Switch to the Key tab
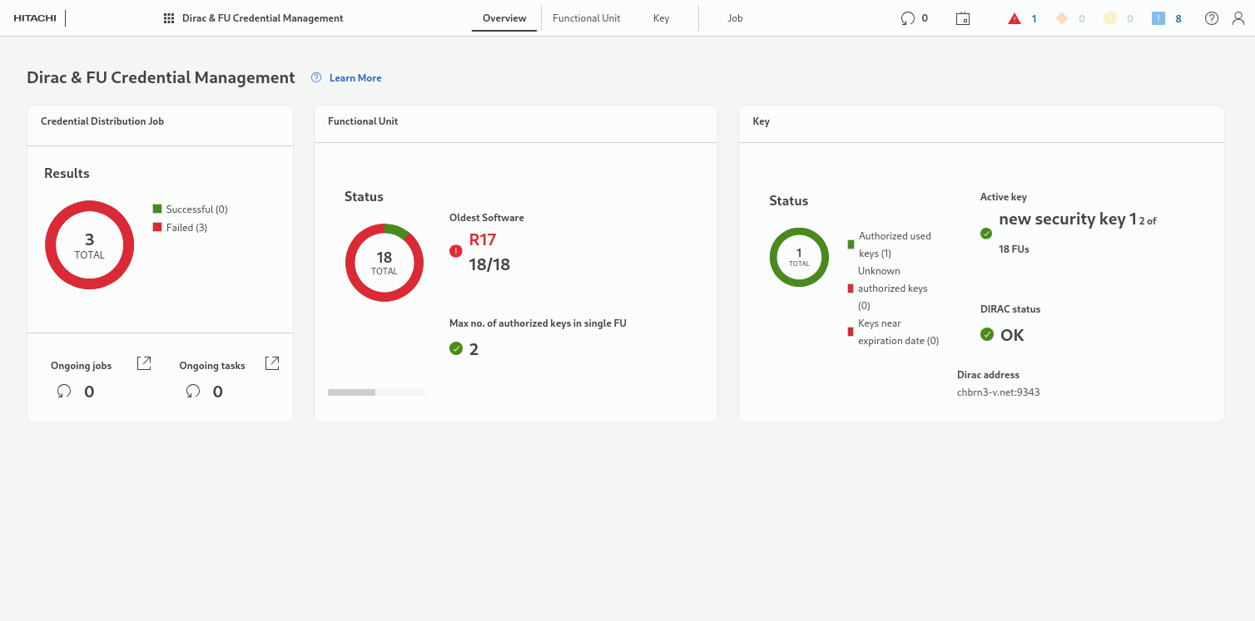The width and height of the screenshot is (1255, 621). (x=661, y=18)
